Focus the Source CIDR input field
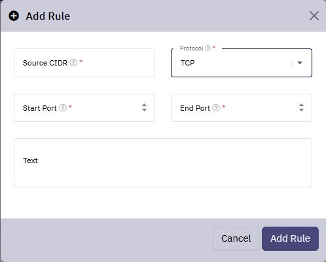326x262 pixels. coord(84,63)
